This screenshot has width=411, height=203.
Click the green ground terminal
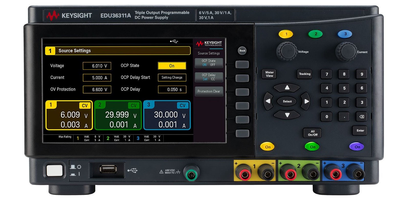pos(191,173)
